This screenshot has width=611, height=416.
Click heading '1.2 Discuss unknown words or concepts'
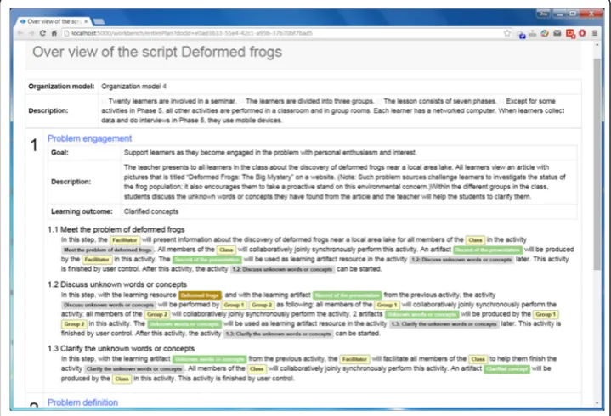point(117,284)
